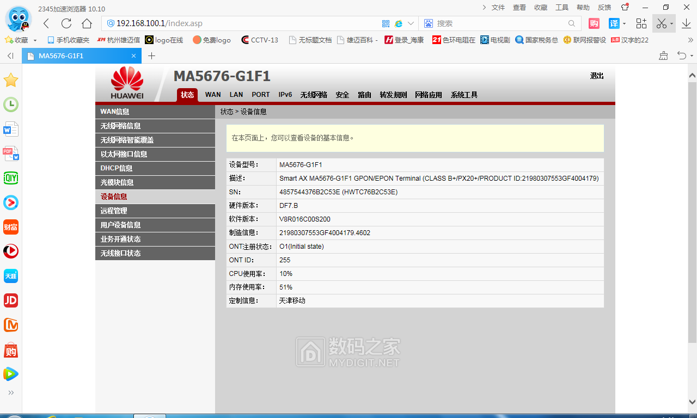Click the restore closed tab undo icon
This screenshot has height=418, width=697.
pyautogui.click(x=681, y=56)
